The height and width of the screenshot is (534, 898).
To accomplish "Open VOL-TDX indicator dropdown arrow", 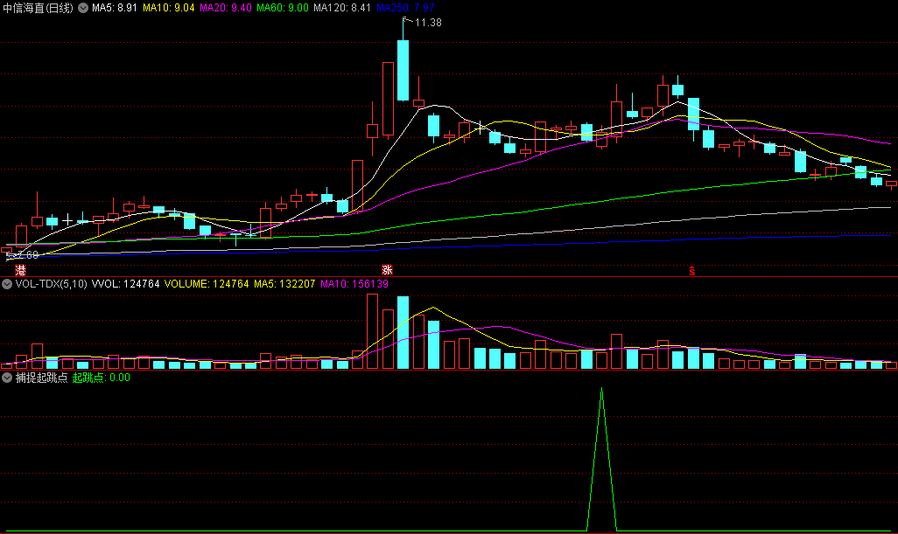I will (7, 283).
